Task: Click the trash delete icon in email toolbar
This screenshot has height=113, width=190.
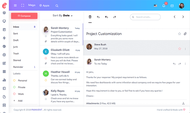Action: click(x=90, y=17)
